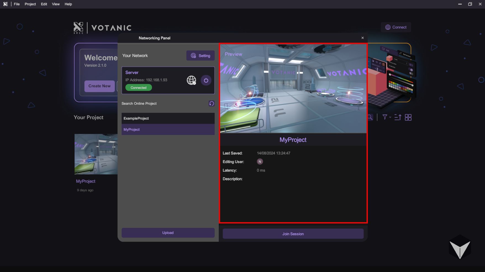The width and height of the screenshot is (485, 272).
Task: Select ExampleProject in the online list
Action: point(168,119)
